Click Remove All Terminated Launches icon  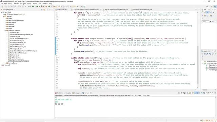(x=184, y=93)
